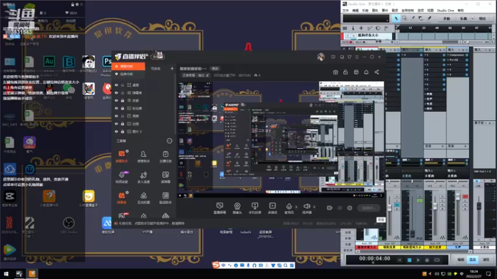Click the 项目 button in Studio One

coord(482,19)
